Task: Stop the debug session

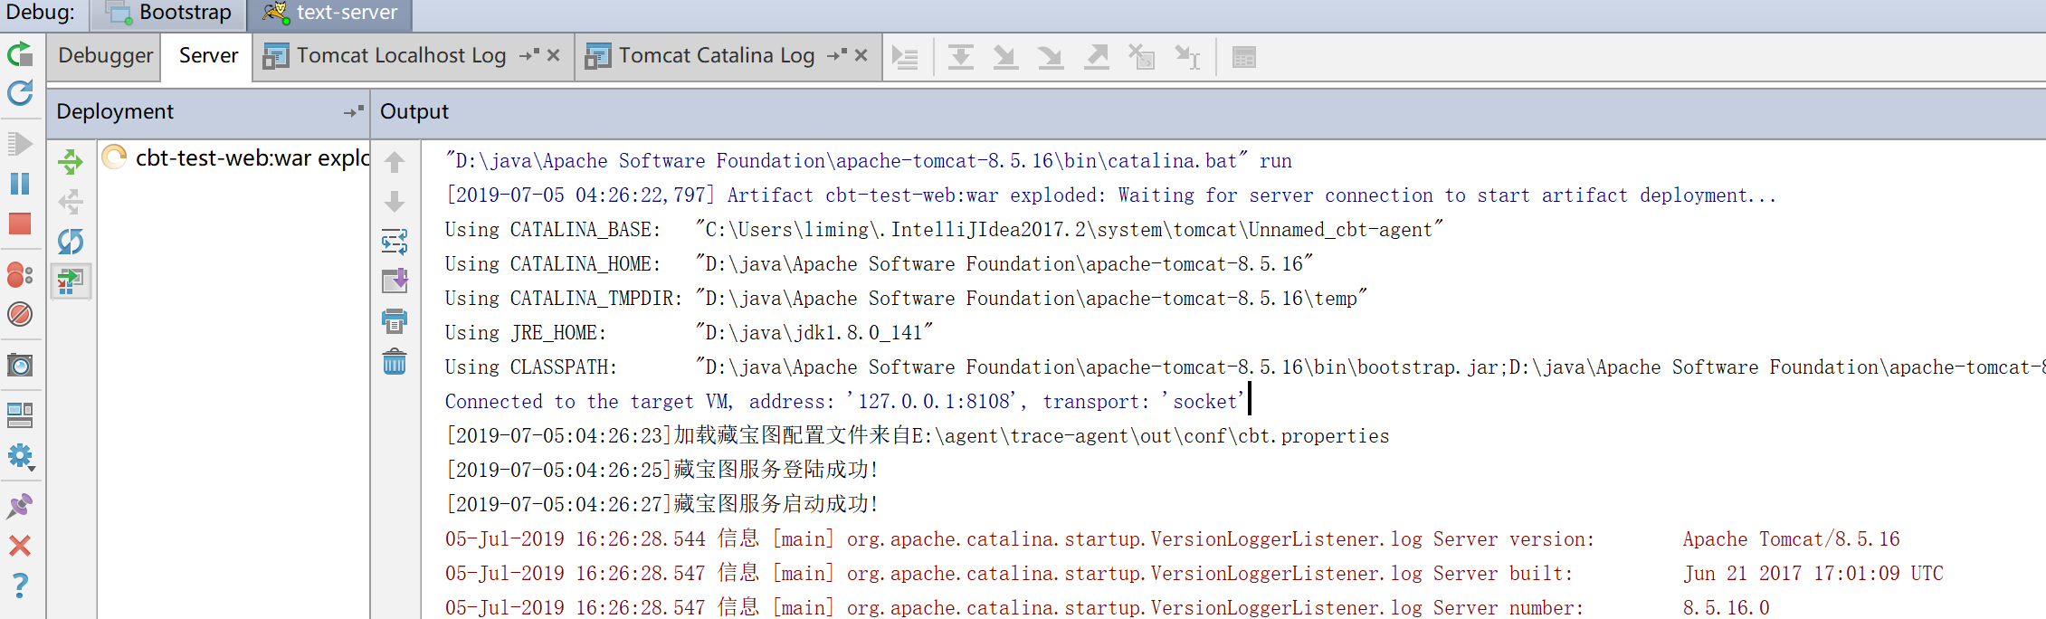Action: click(x=20, y=224)
